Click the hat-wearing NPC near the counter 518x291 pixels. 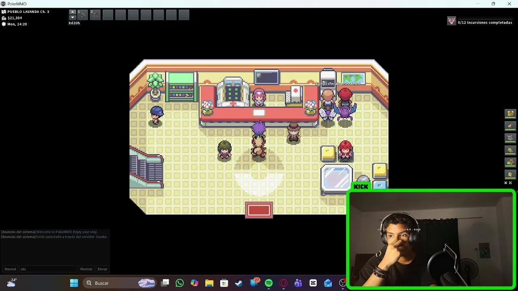(x=293, y=133)
